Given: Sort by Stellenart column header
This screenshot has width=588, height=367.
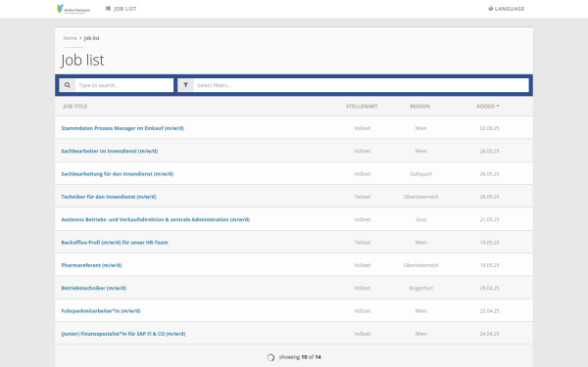Looking at the screenshot, I should 362,107.
